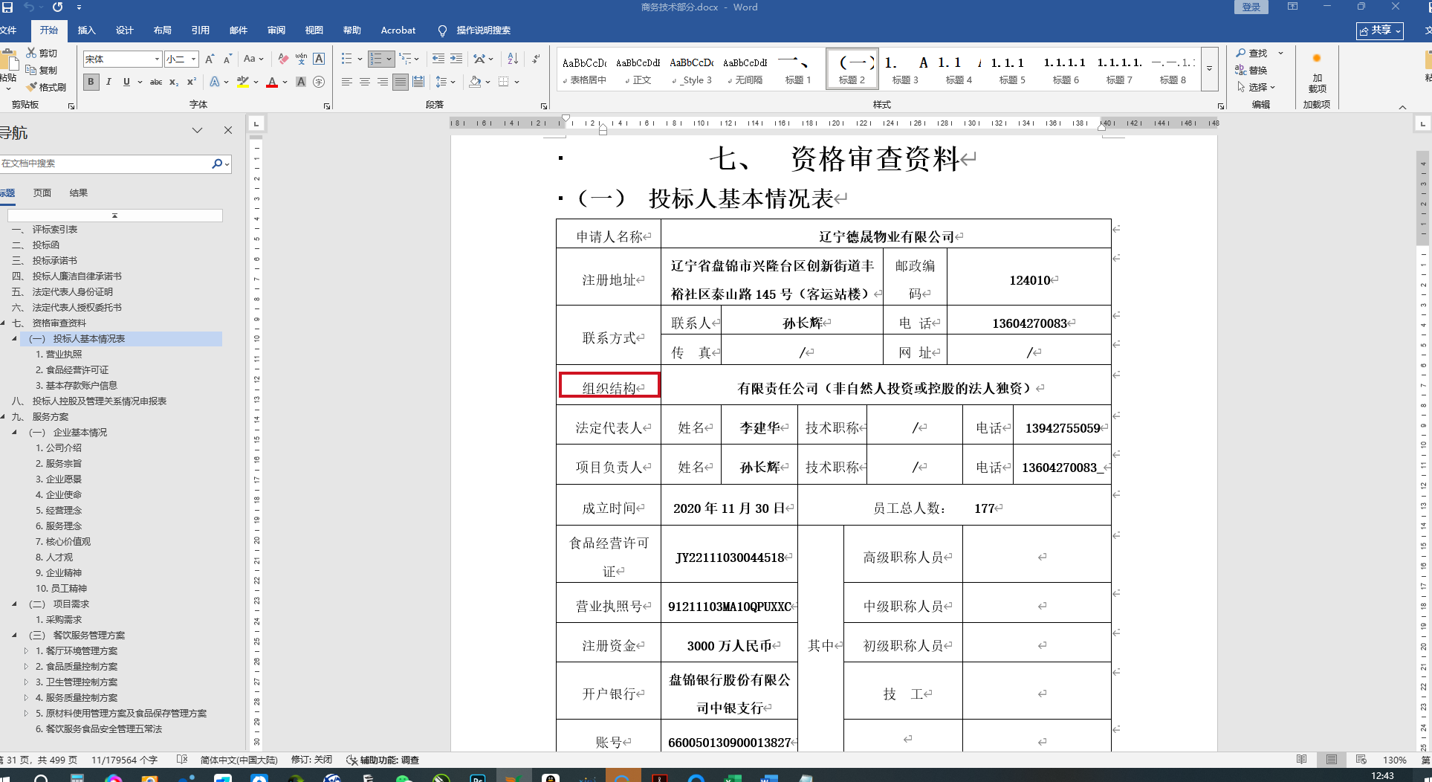
Task: Click the 共享 (Share) button
Action: pyautogui.click(x=1380, y=30)
